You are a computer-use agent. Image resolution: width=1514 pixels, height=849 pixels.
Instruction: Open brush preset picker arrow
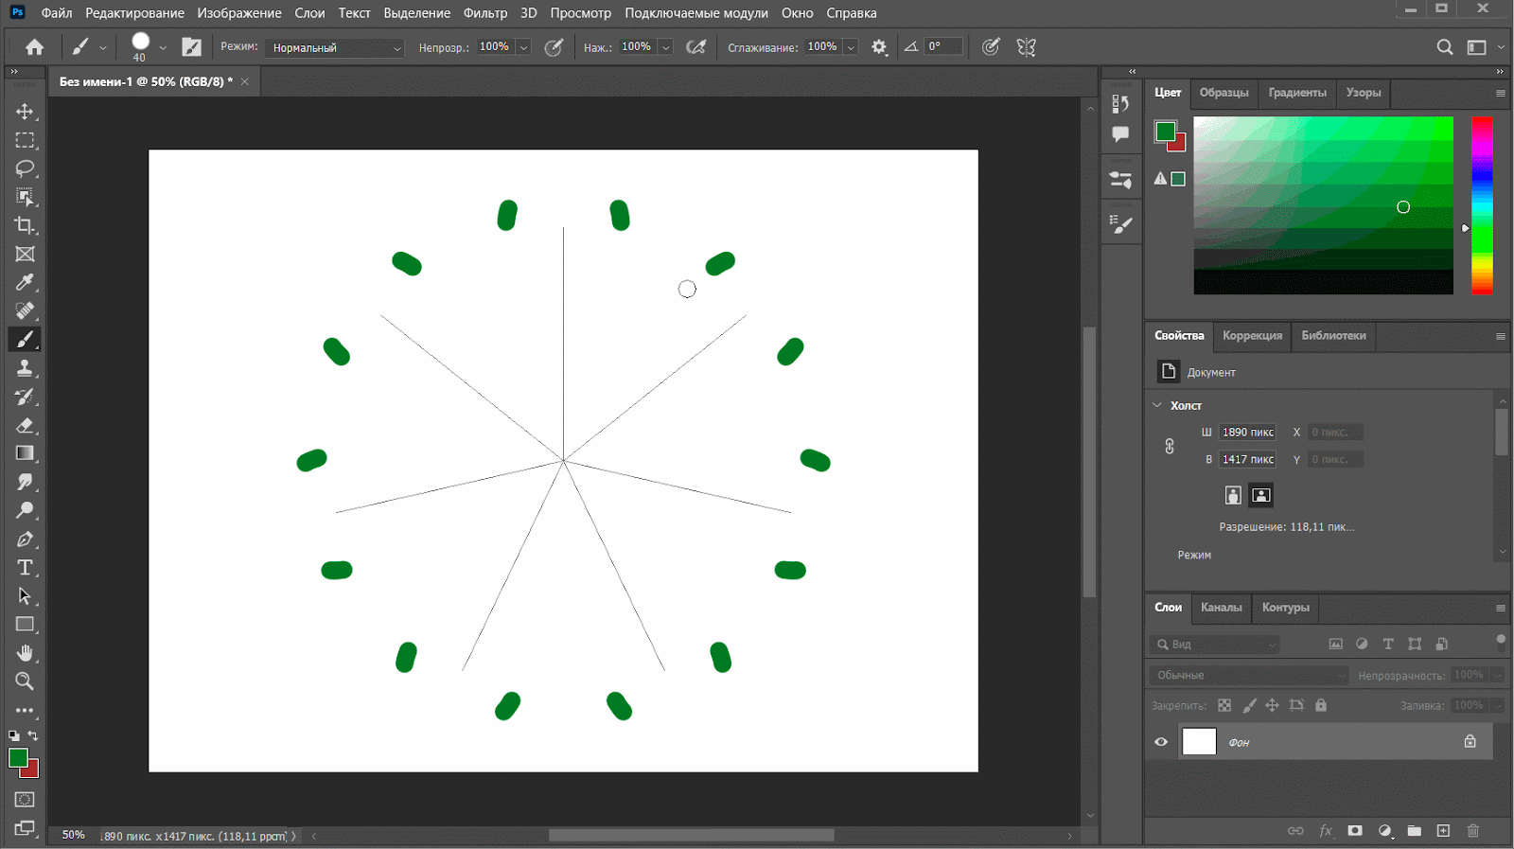[163, 47]
